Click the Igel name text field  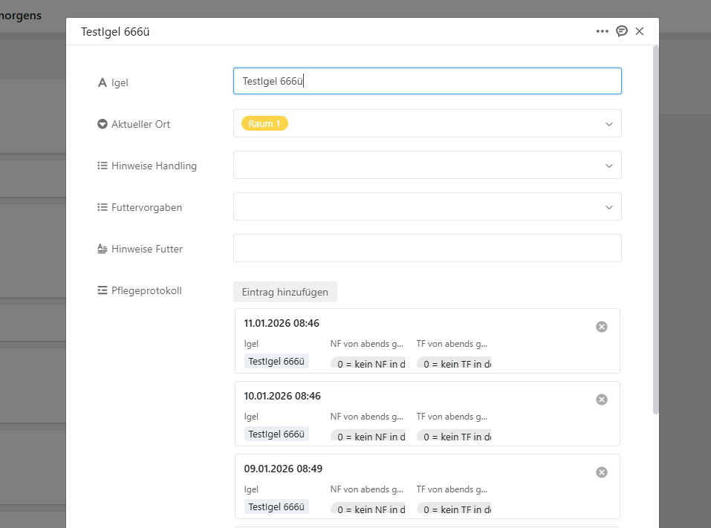tap(427, 82)
